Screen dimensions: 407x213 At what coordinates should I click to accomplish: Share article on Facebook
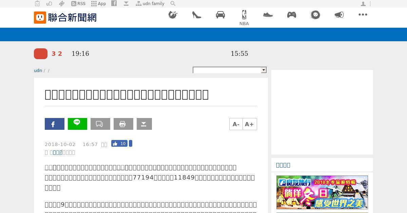pyautogui.click(x=55, y=124)
